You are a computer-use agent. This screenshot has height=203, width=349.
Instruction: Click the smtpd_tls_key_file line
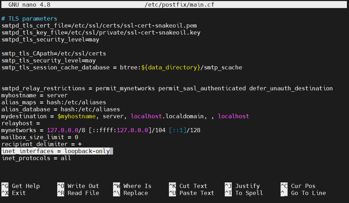pyautogui.click(x=101, y=32)
